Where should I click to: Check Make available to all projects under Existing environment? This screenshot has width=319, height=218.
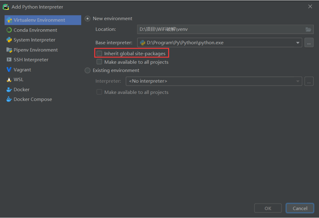coord(99,92)
